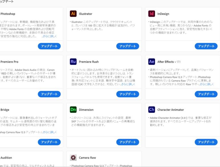Click the Premiere Rush card title
This screenshot has height=167, width=220.
point(89,62)
